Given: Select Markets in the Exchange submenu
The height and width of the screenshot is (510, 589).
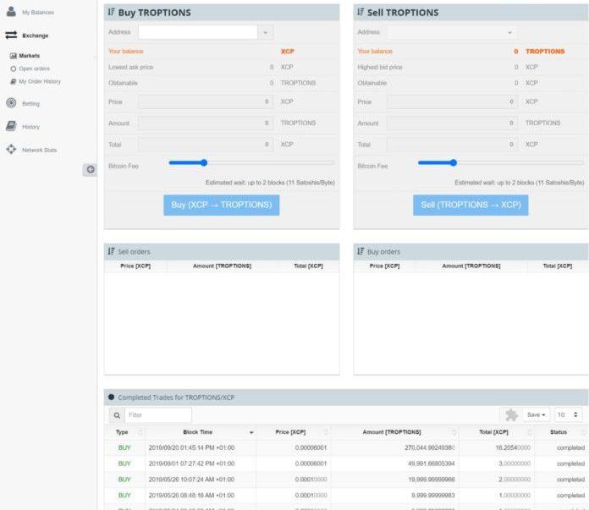Looking at the screenshot, I should tap(29, 56).
